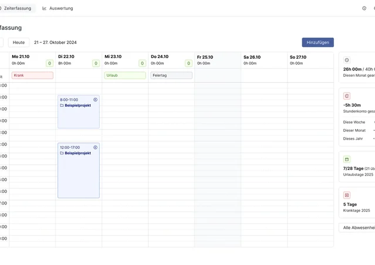Open the Zeiterfassung tab

[x=17, y=8]
